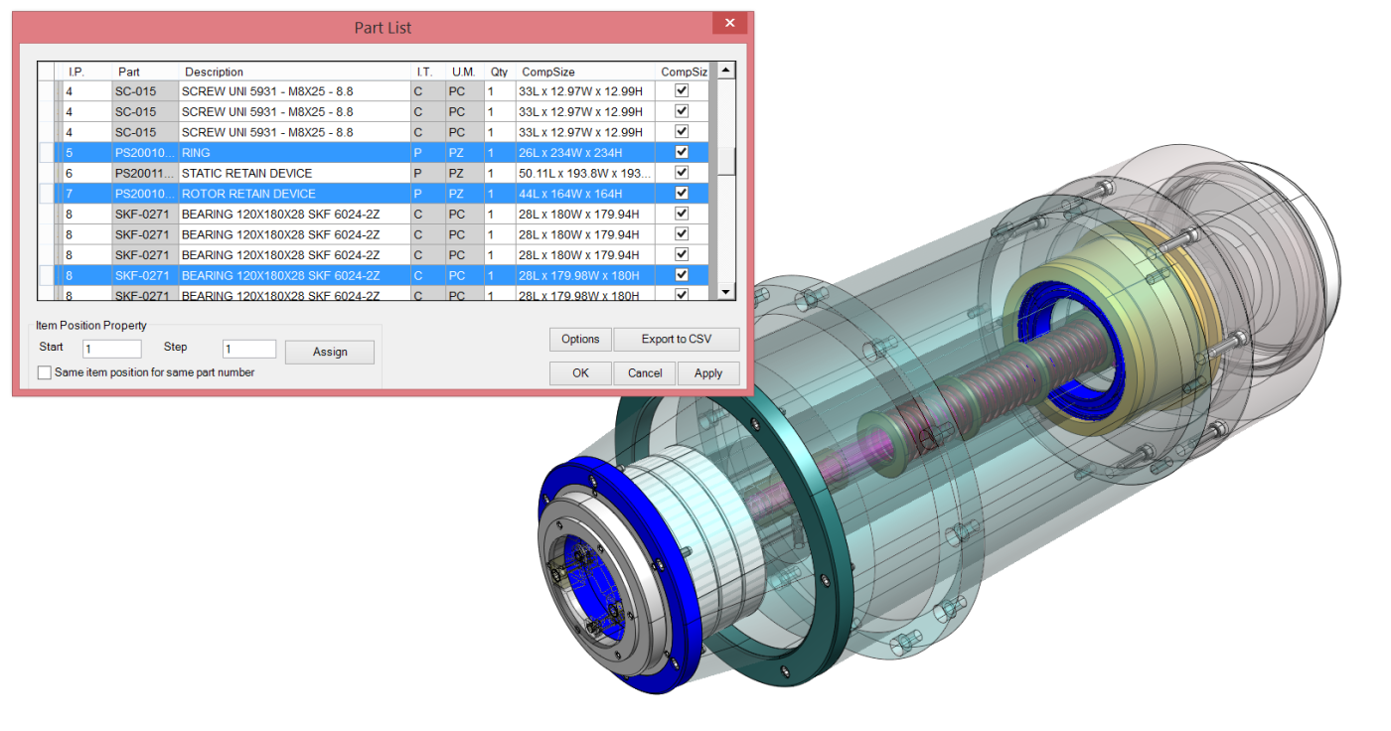Uncheck CompSize for the RING row
Viewport: 1391px width, 731px height.
tap(682, 152)
